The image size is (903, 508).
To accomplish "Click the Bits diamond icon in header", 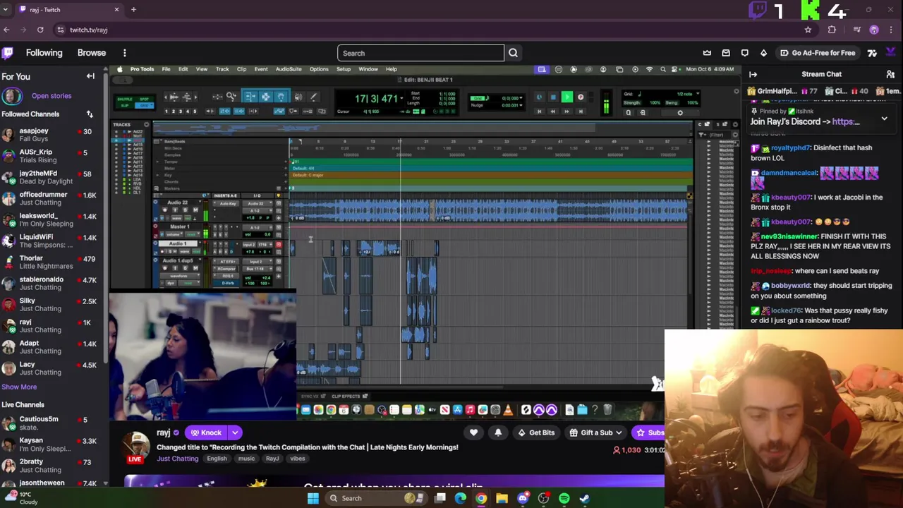I will pos(763,53).
